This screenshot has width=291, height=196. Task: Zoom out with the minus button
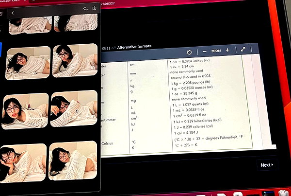point(205,52)
